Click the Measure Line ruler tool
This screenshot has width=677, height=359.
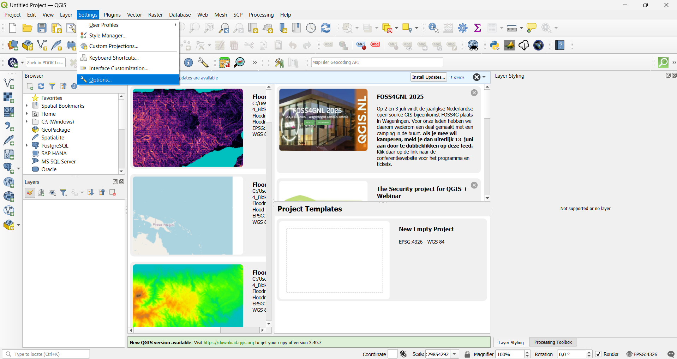[511, 28]
